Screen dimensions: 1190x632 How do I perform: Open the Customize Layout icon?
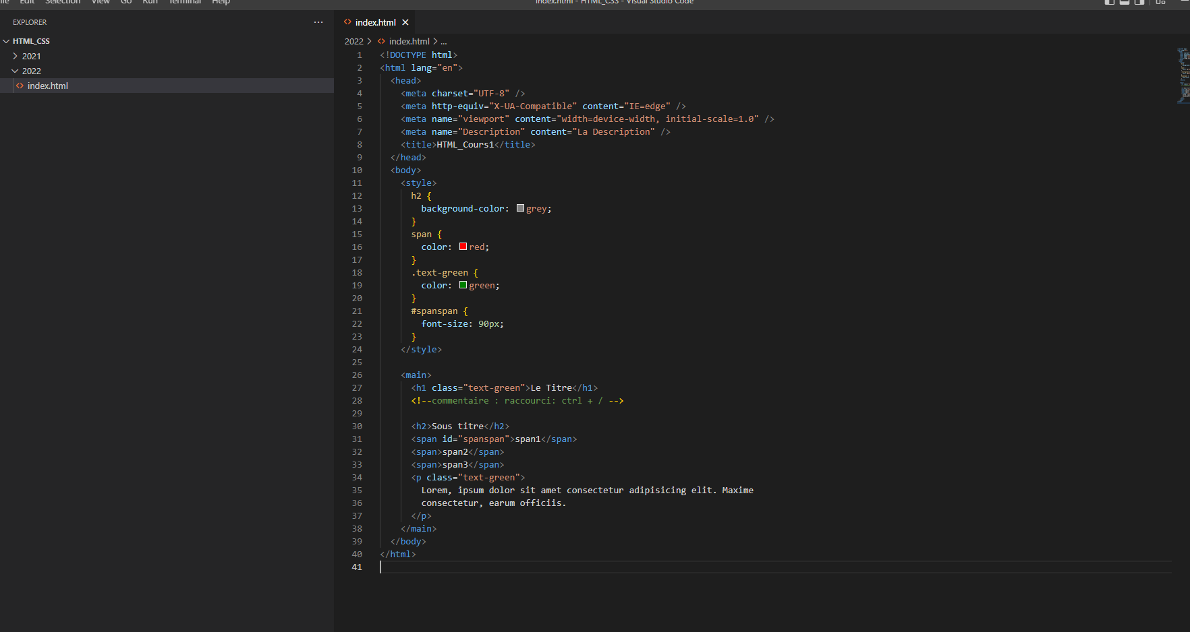(x=1160, y=2)
